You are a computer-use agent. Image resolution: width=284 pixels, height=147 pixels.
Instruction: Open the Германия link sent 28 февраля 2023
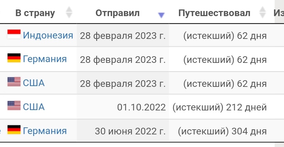tap(45, 59)
